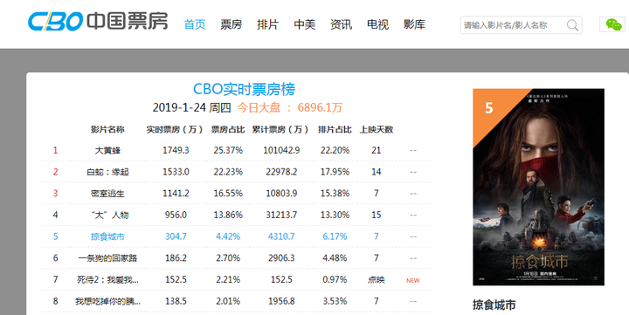Click cumulative value 2906.3
Image resolution: width=629 pixels, height=315 pixels.
281,258
